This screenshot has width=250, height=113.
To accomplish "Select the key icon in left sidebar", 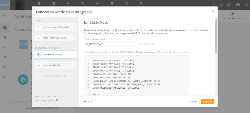I will click(5, 57).
